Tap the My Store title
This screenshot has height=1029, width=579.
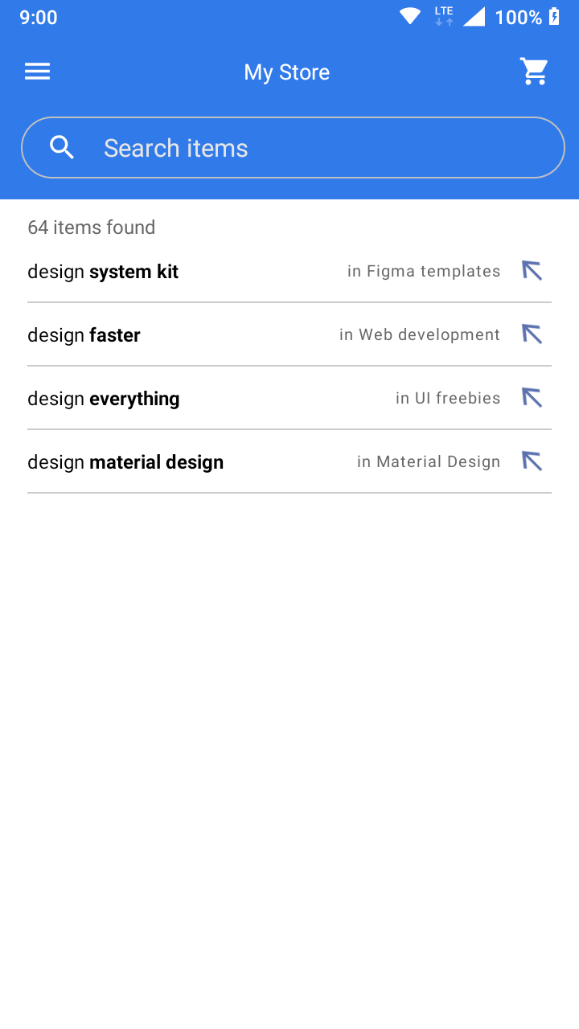pos(287,72)
